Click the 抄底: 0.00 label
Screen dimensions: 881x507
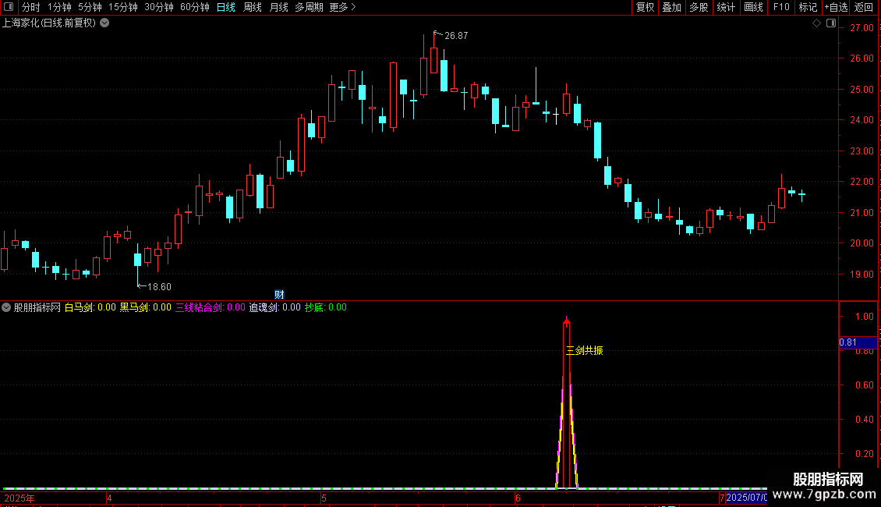tap(326, 307)
